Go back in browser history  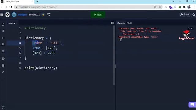tap(2, 7)
